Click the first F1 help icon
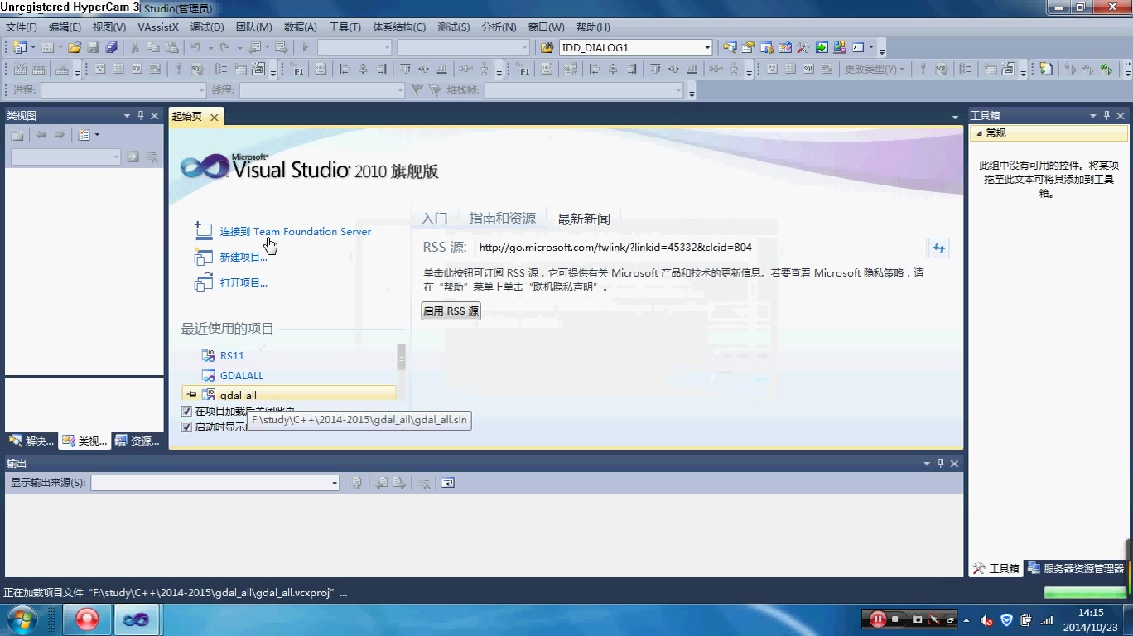The width and height of the screenshot is (1133, 636). [298, 70]
